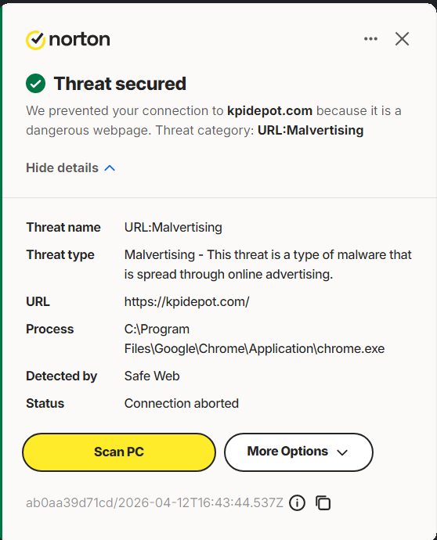This screenshot has height=540, width=437.
Task: Click the bold kpidepot.com domain in the message
Action: pos(269,111)
